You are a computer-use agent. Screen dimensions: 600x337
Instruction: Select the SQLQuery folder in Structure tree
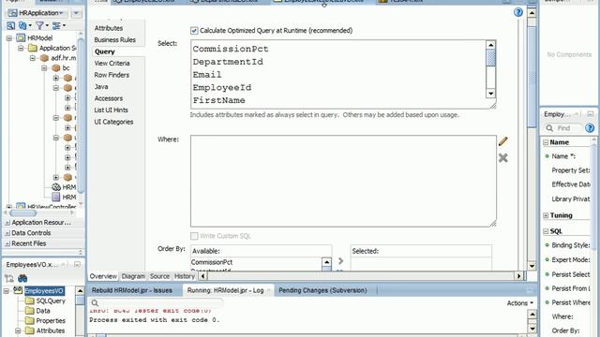pos(51,300)
